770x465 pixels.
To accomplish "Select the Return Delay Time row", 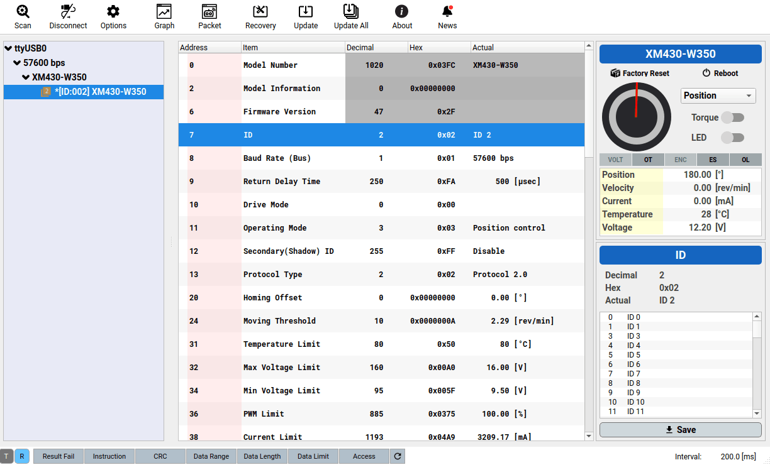I will tap(381, 182).
